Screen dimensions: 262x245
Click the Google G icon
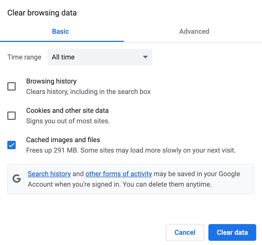16,179
